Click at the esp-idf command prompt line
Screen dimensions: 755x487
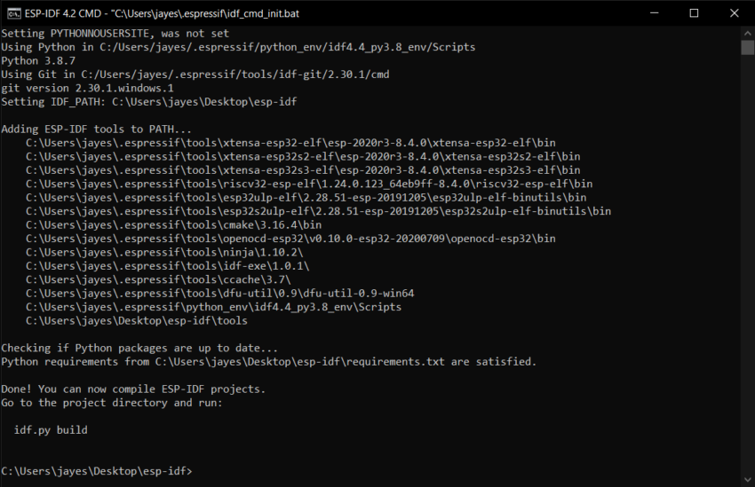point(96,471)
